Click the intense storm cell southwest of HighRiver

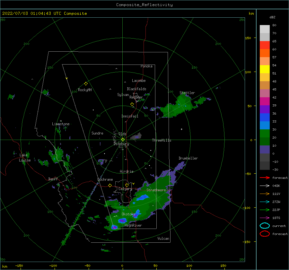click(x=114, y=227)
